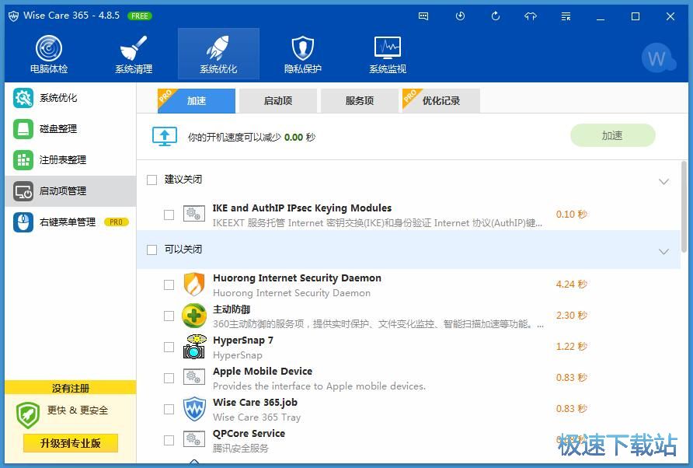Viewport: 693px width, 468px height.
Task: Click the feedback message icon in title bar
Action: click(423, 16)
